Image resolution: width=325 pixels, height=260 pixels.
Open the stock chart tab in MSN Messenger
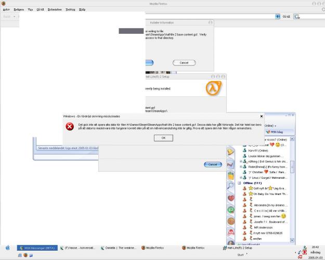click(231, 165)
